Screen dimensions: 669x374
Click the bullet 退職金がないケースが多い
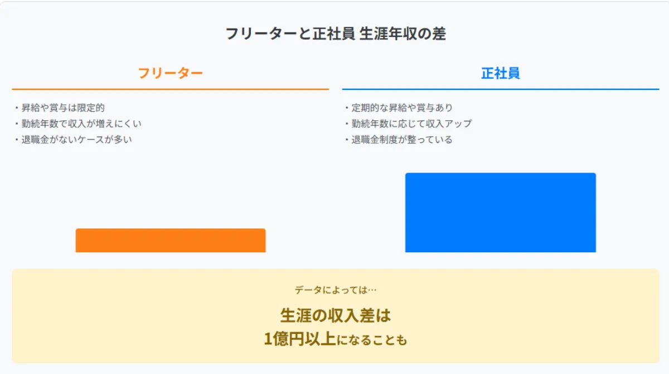tap(76, 140)
